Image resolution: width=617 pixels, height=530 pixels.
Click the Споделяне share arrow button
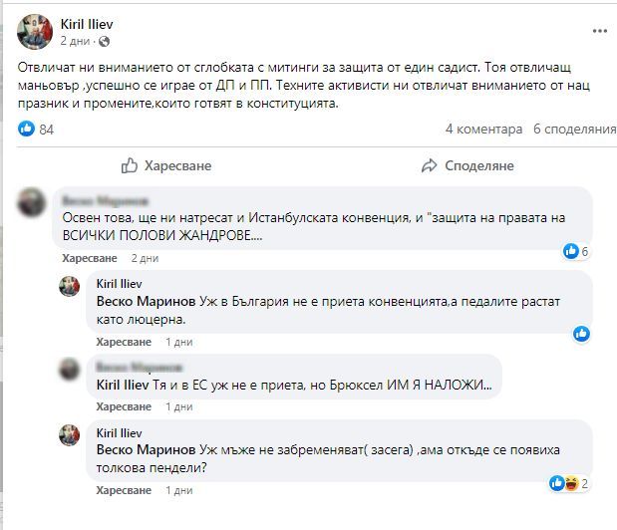467,166
